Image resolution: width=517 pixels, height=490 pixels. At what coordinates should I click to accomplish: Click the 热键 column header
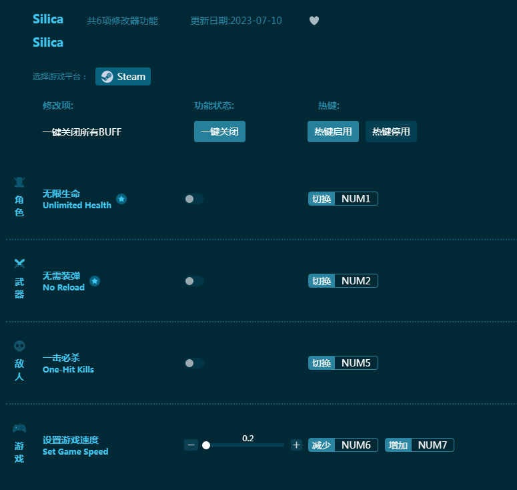329,105
